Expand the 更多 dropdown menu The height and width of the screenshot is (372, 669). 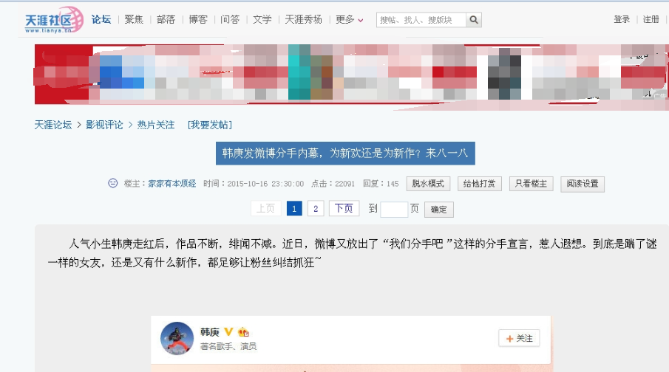[x=350, y=20]
